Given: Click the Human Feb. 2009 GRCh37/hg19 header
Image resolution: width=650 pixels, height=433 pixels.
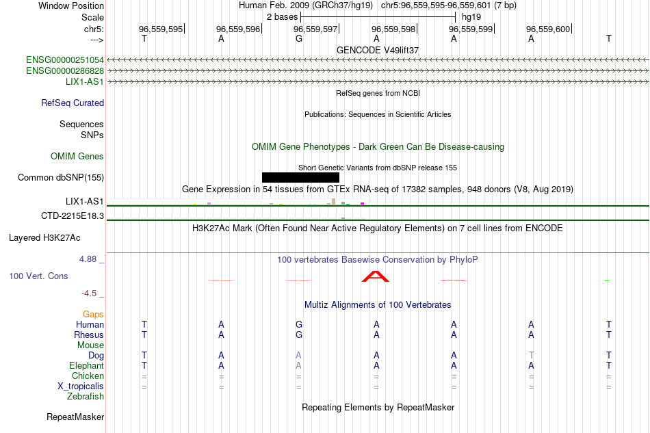Looking at the screenshot, I should tap(306, 5).
